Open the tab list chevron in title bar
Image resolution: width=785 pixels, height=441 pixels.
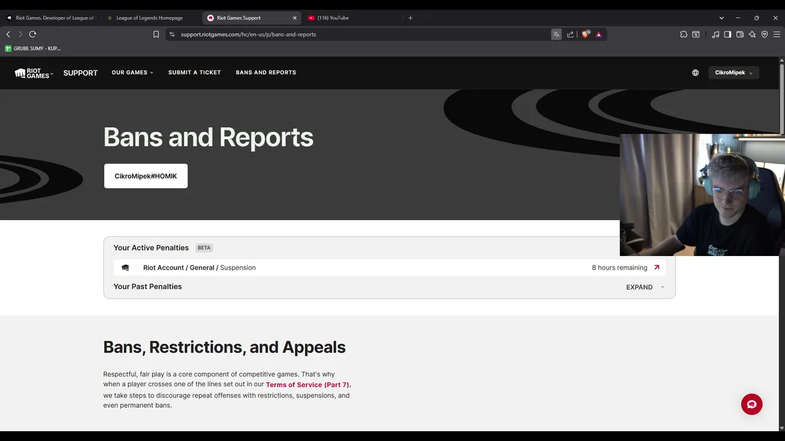[721, 18]
